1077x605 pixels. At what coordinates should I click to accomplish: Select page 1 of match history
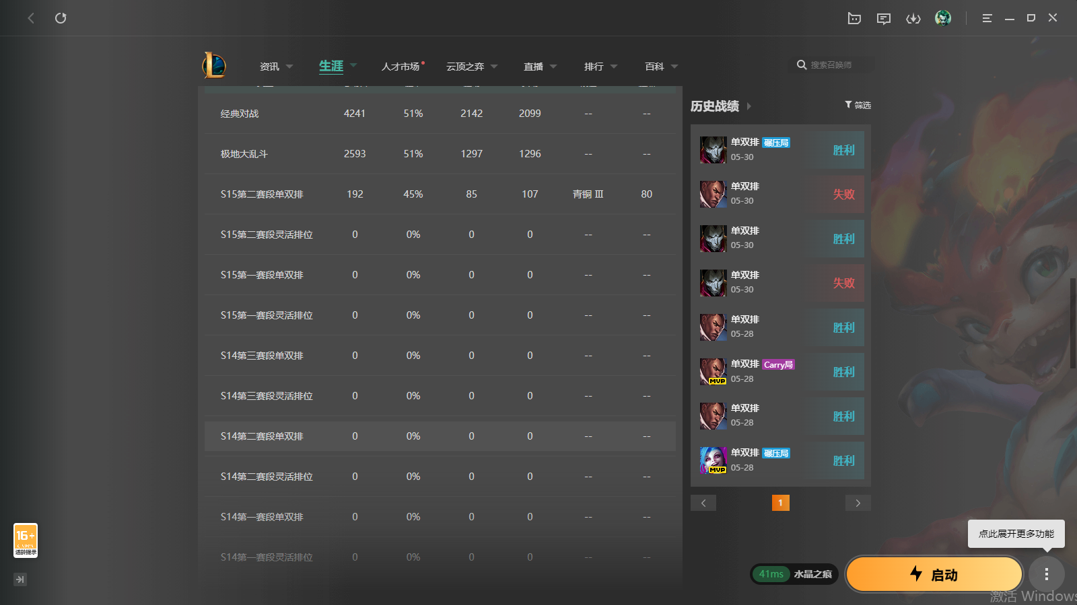781,503
